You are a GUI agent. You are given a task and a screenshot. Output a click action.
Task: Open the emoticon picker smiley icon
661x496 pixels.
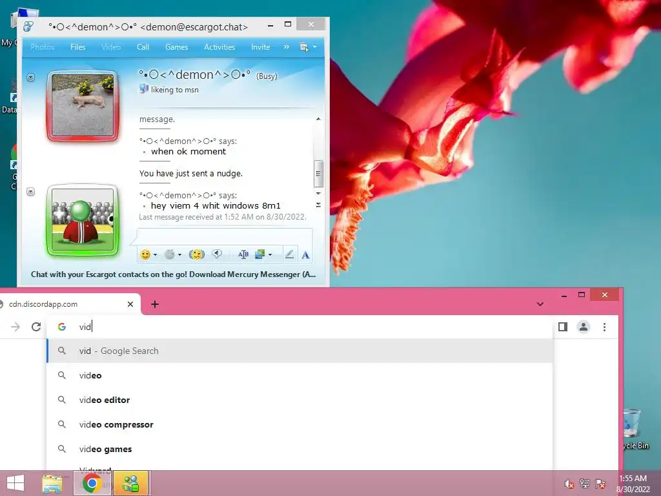(x=145, y=254)
